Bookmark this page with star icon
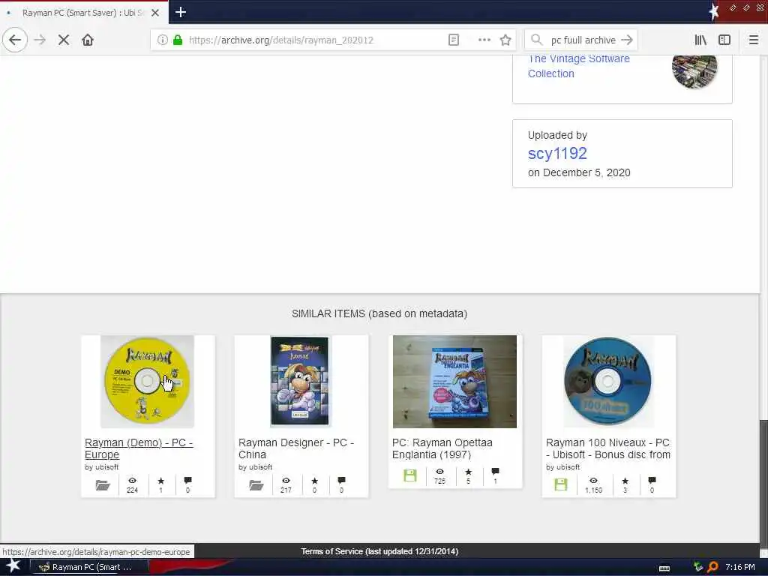This screenshot has width=768, height=576. pos(506,40)
